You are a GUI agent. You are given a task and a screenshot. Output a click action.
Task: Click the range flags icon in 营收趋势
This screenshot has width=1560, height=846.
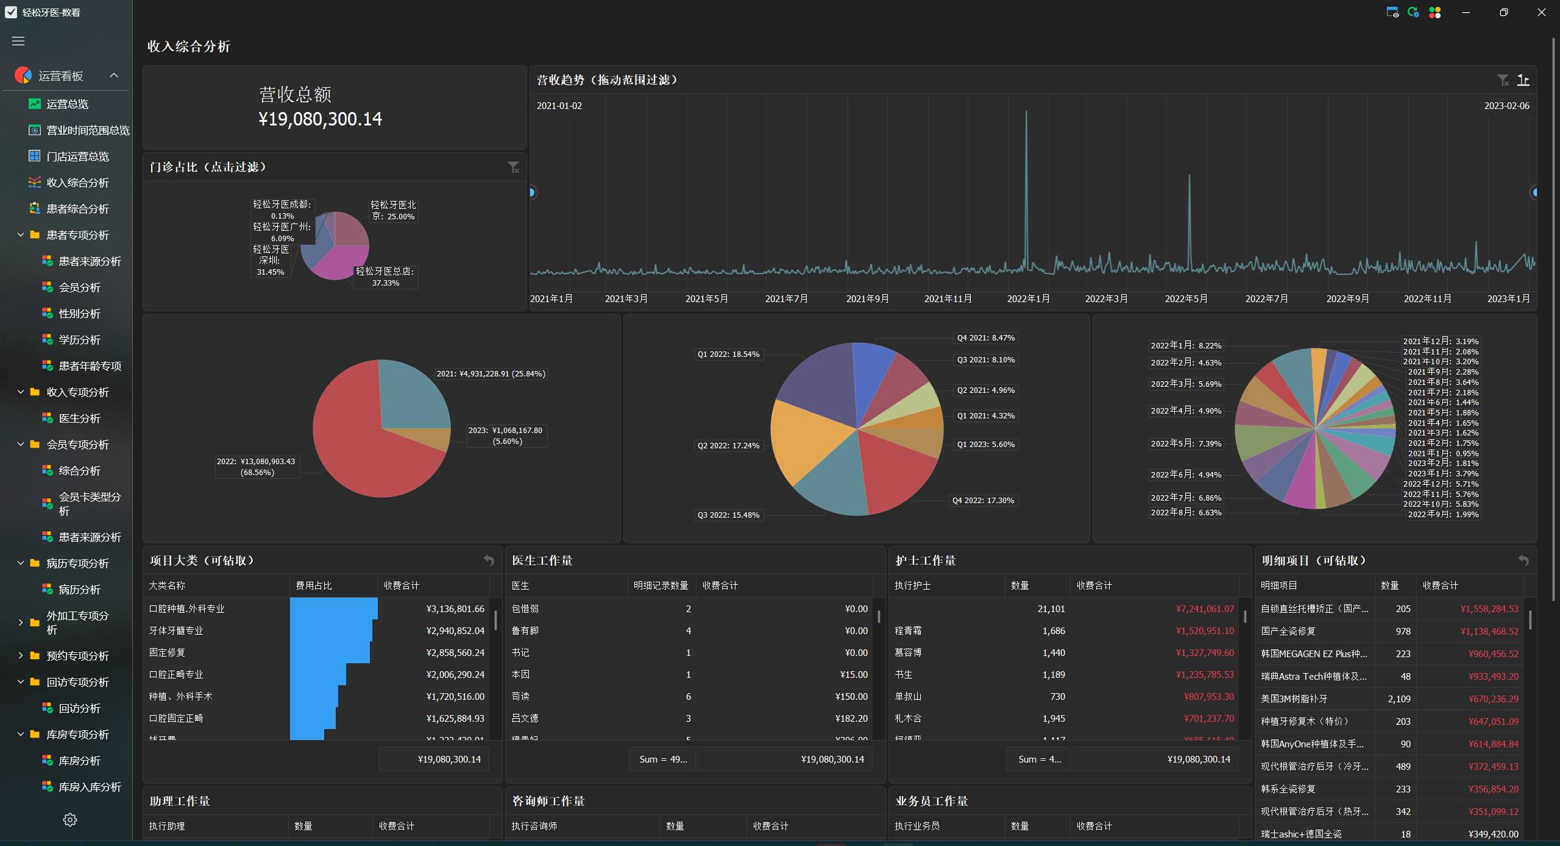coord(1523,80)
